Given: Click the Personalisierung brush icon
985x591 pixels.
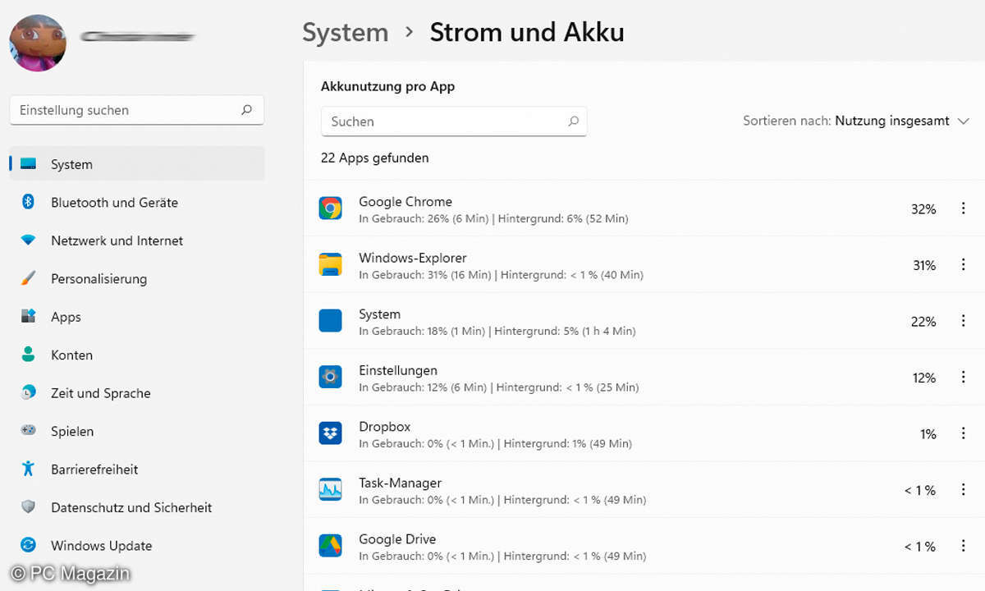Looking at the screenshot, I should point(29,278).
